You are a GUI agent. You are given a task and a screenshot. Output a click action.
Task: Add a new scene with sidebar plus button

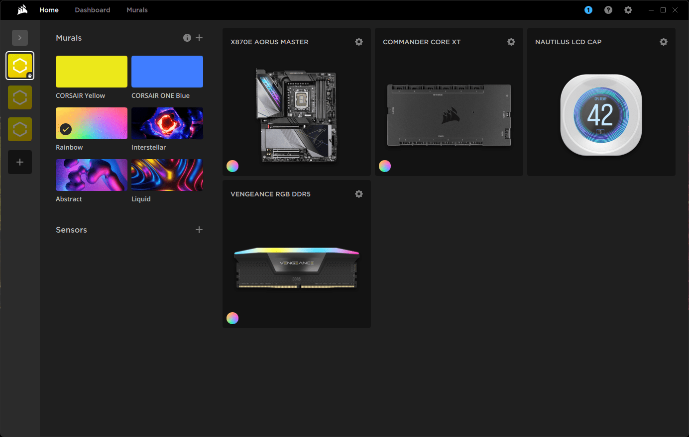coord(20,162)
